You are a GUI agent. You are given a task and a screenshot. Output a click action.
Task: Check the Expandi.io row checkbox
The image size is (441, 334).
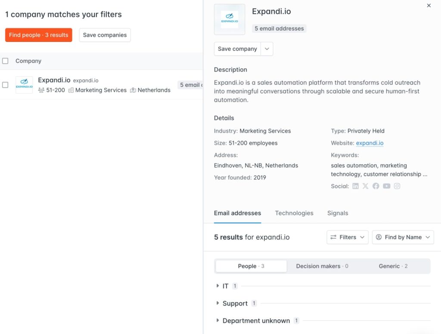(5, 85)
